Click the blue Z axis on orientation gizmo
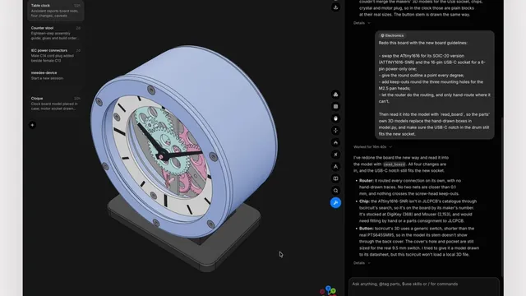This screenshot has height=296, width=526. coord(328,289)
